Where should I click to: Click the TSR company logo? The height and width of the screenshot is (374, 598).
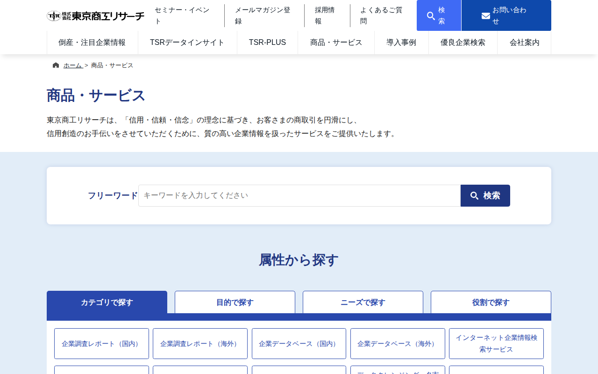pyautogui.click(x=95, y=15)
